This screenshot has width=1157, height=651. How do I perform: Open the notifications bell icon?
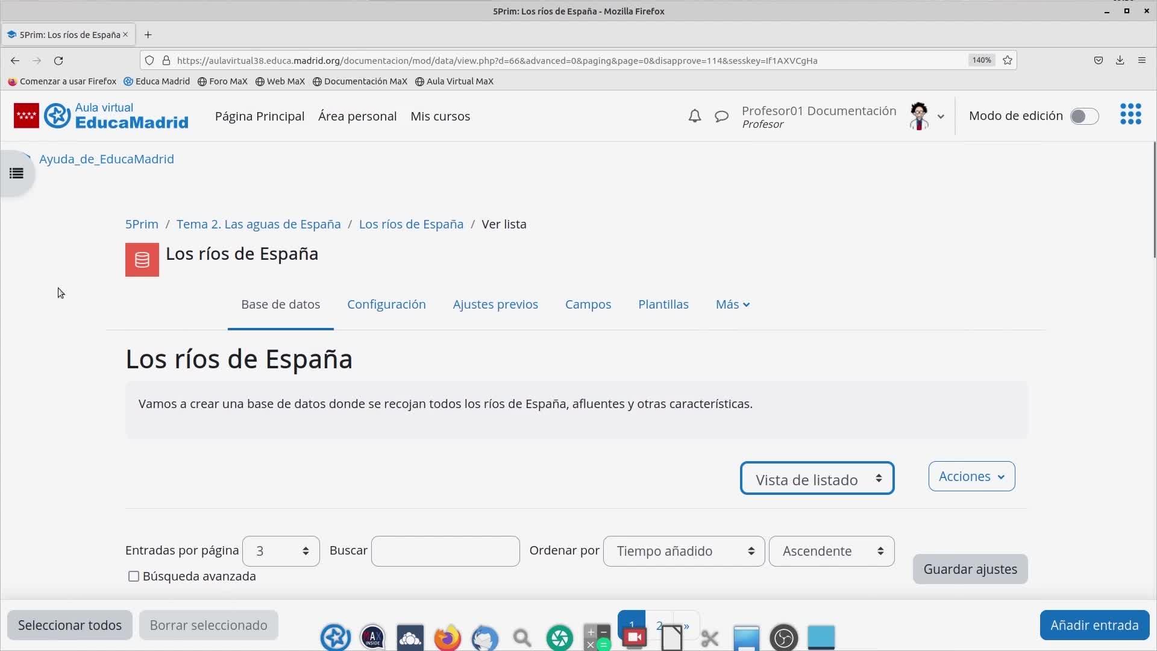point(694,116)
